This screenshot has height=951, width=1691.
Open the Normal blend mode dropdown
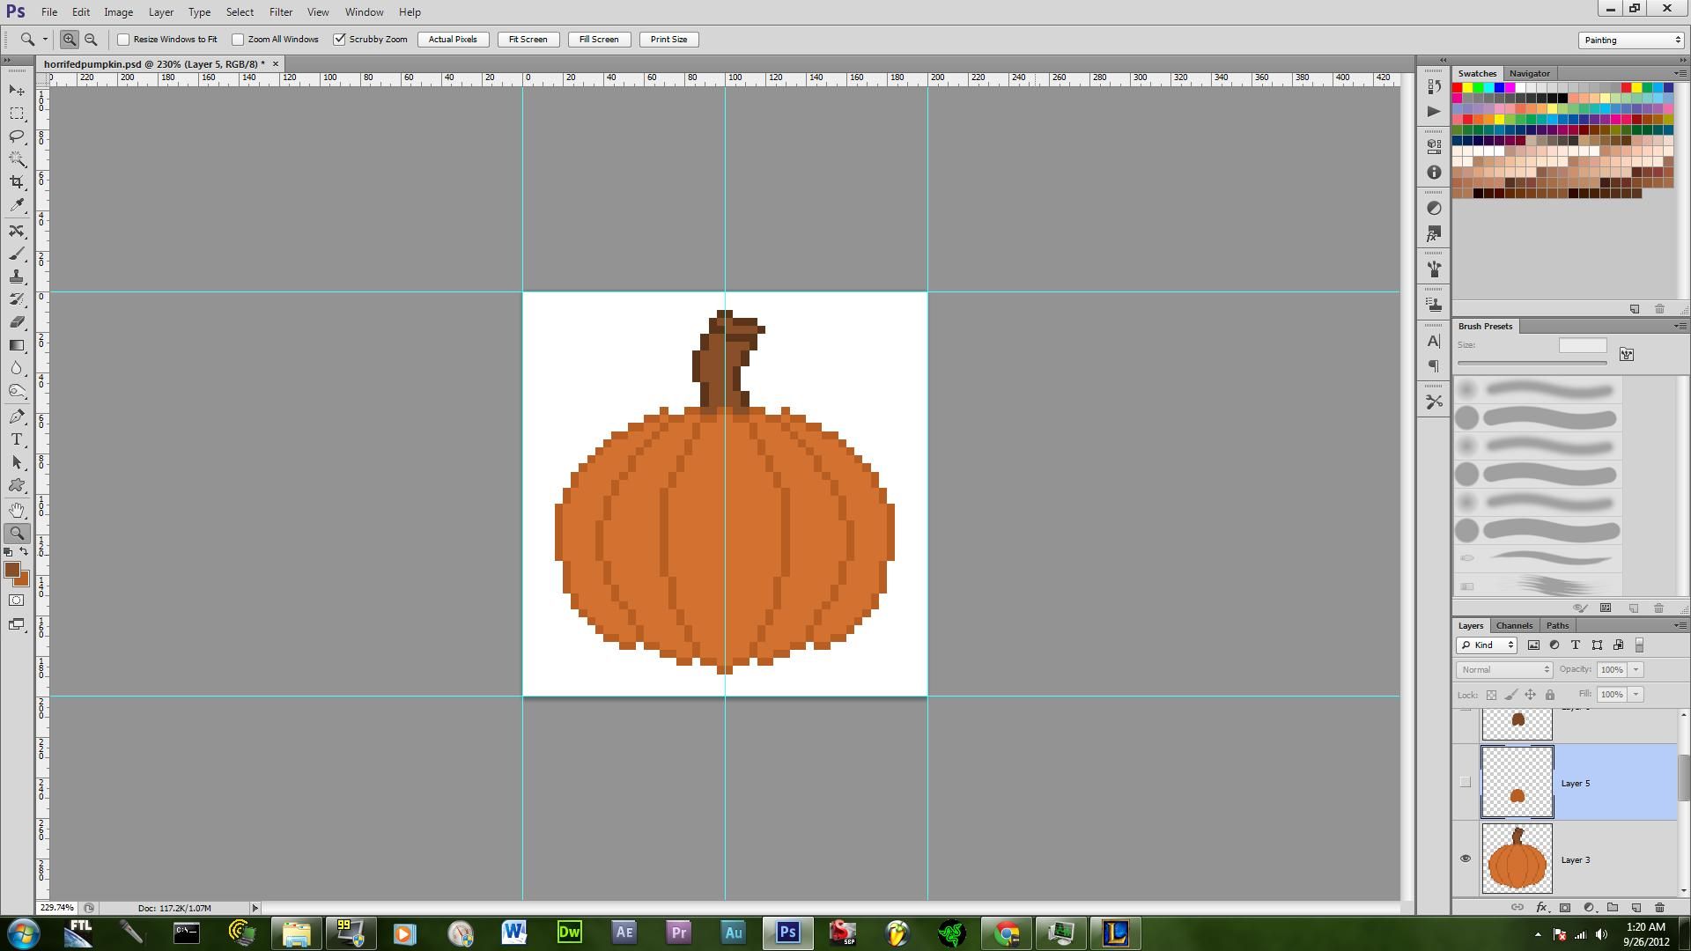pos(1504,670)
